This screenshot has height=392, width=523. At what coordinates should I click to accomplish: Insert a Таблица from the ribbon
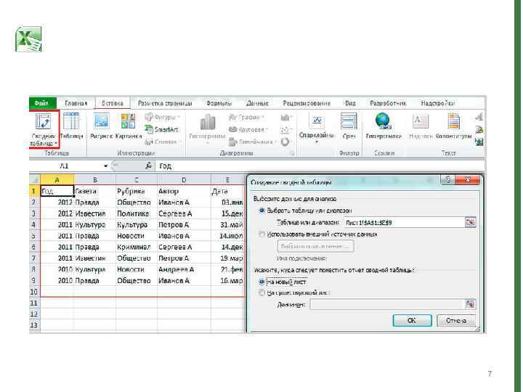pyautogui.click(x=71, y=126)
